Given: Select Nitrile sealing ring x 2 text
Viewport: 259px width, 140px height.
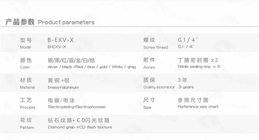Looking at the screenshot, I should tap(199, 67).
